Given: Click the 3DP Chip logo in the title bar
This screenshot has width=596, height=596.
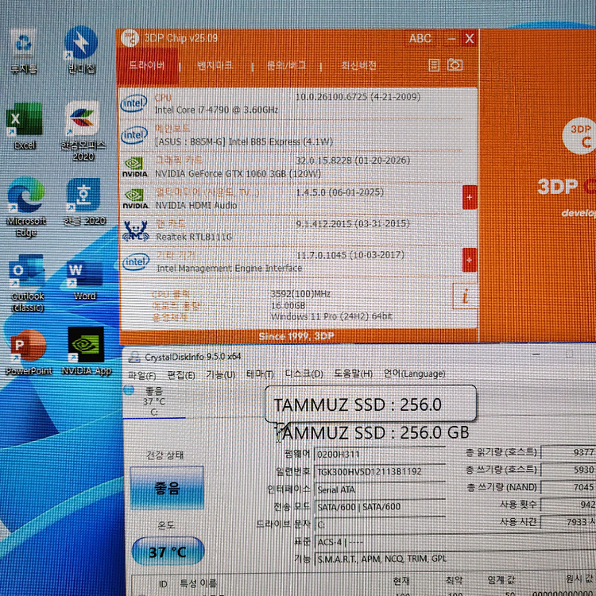Looking at the screenshot, I should [130, 38].
